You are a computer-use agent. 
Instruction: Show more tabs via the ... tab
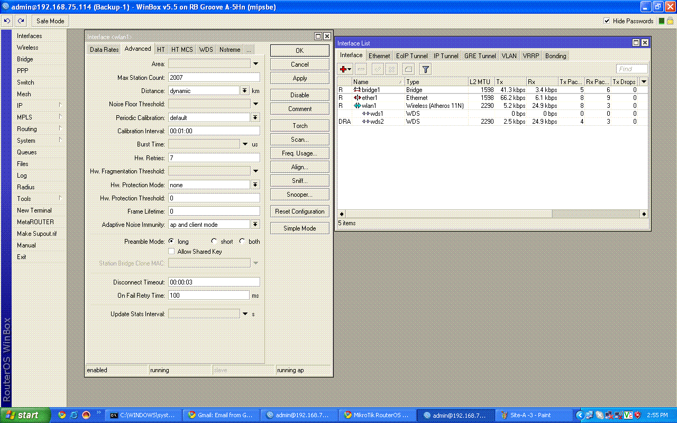coord(249,50)
